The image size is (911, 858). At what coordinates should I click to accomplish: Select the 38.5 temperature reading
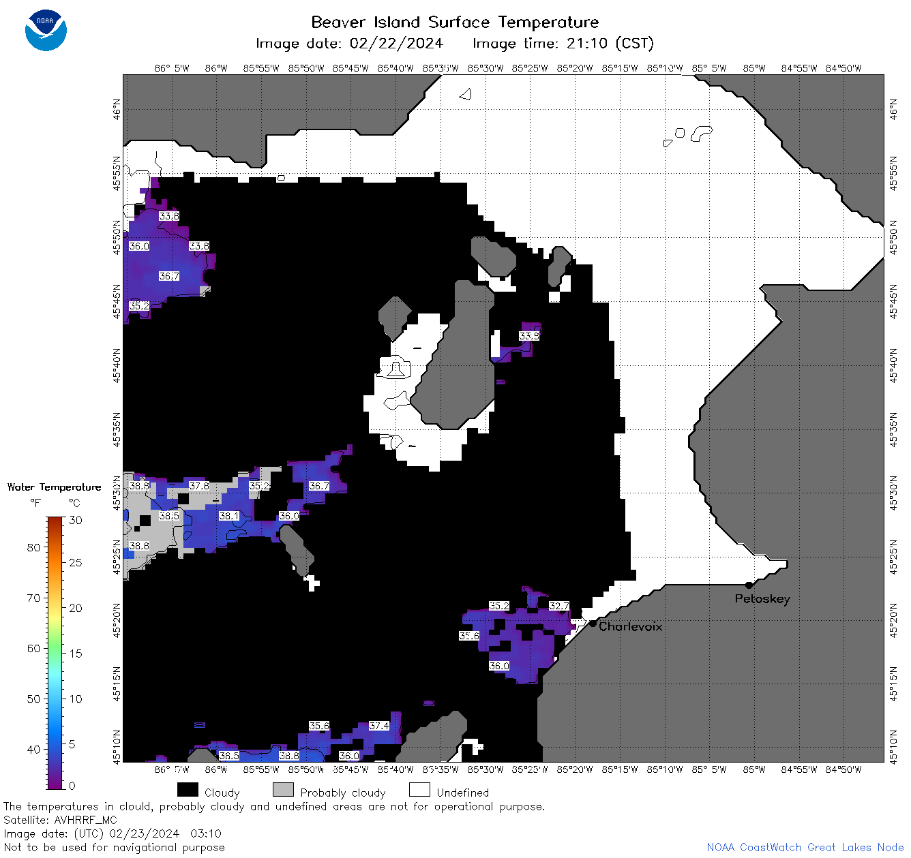pos(169,516)
